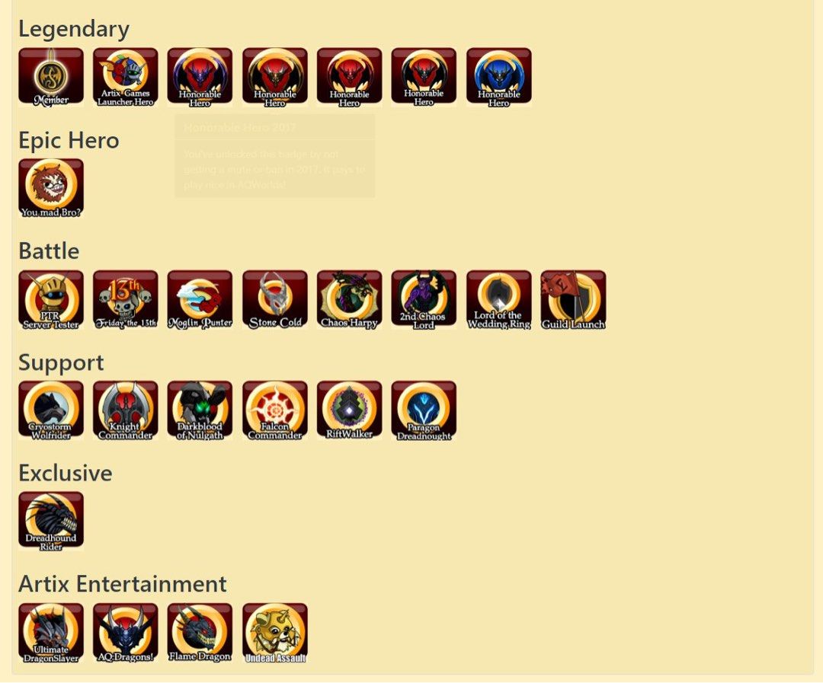823x683 pixels.
Task: Open the RiftWalker badge
Action: tap(350, 410)
